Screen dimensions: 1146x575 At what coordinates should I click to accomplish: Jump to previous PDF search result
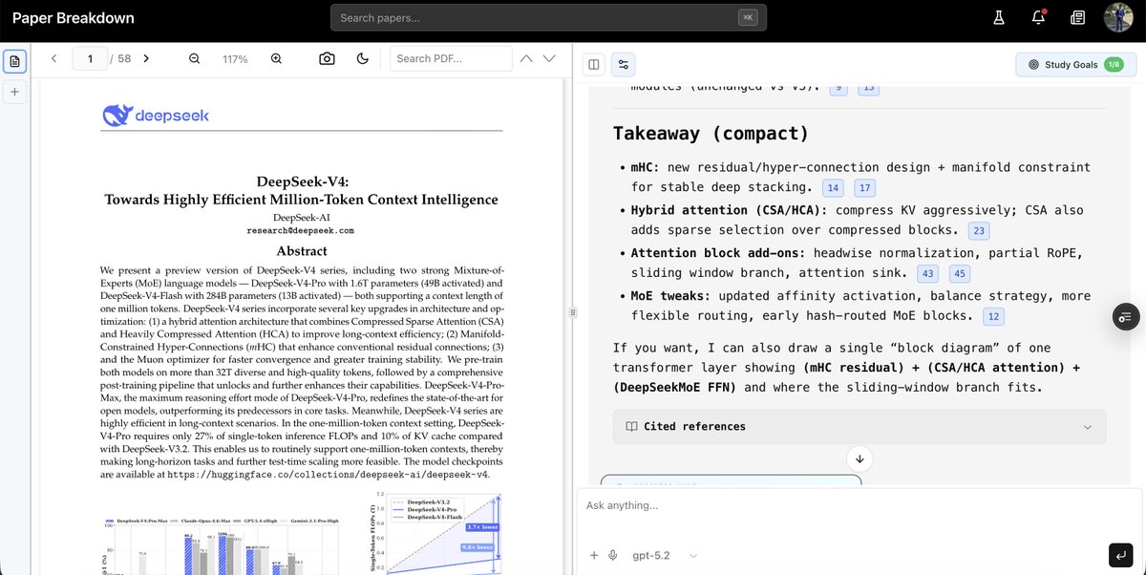526,58
